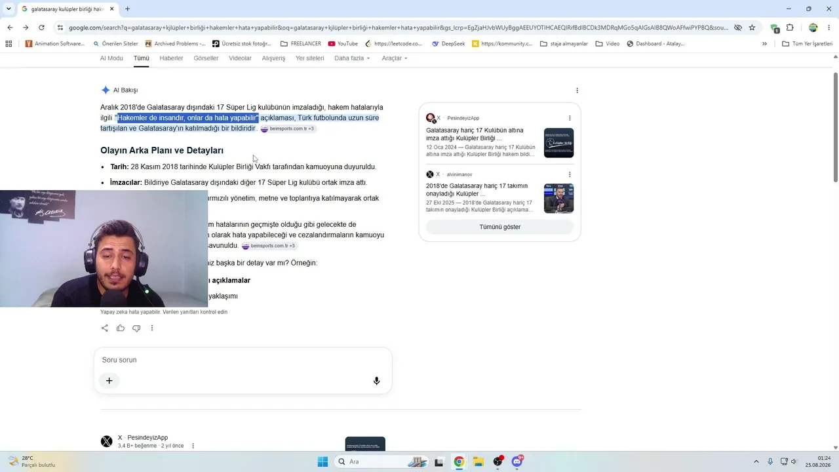Open the taskbar weather widget
Image resolution: width=839 pixels, height=472 pixels.
click(x=32, y=462)
